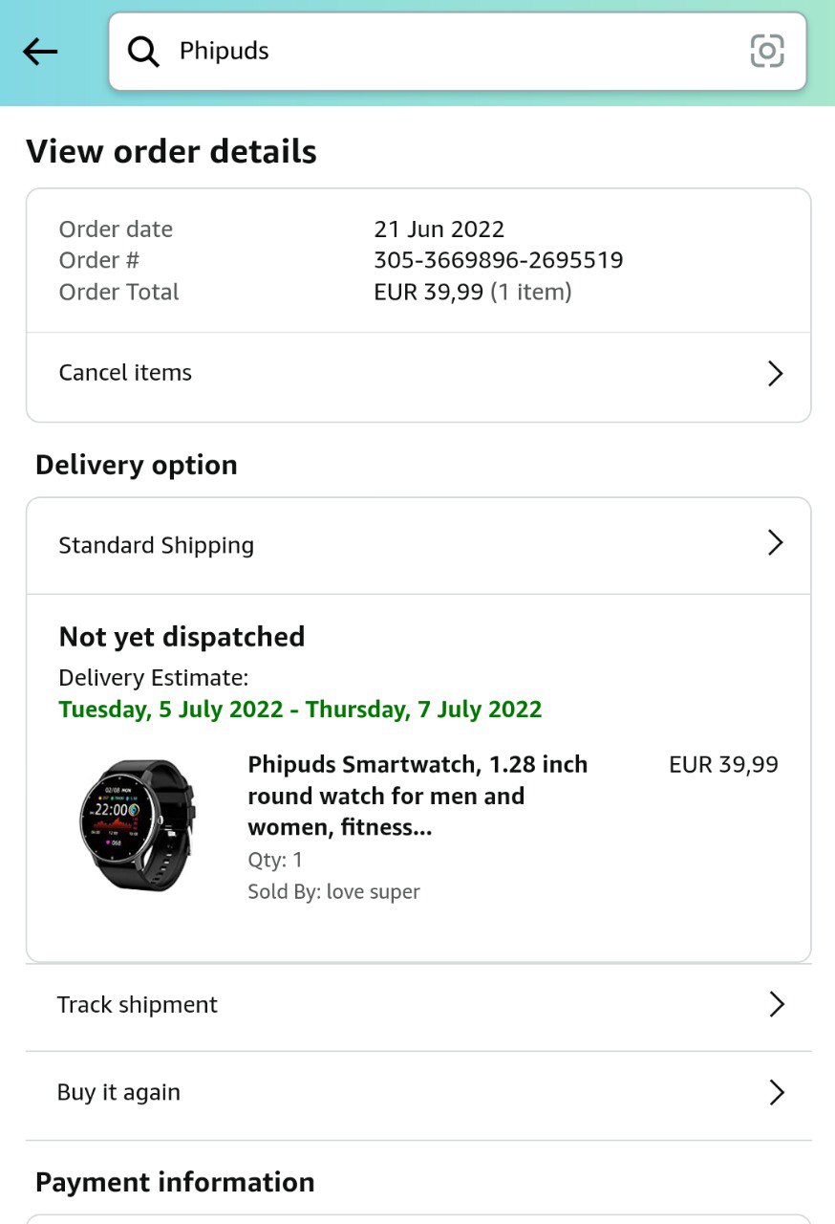Open the smartwatch product thumbnail
The height and width of the screenshot is (1224, 835).
pyautogui.click(x=136, y=824)
